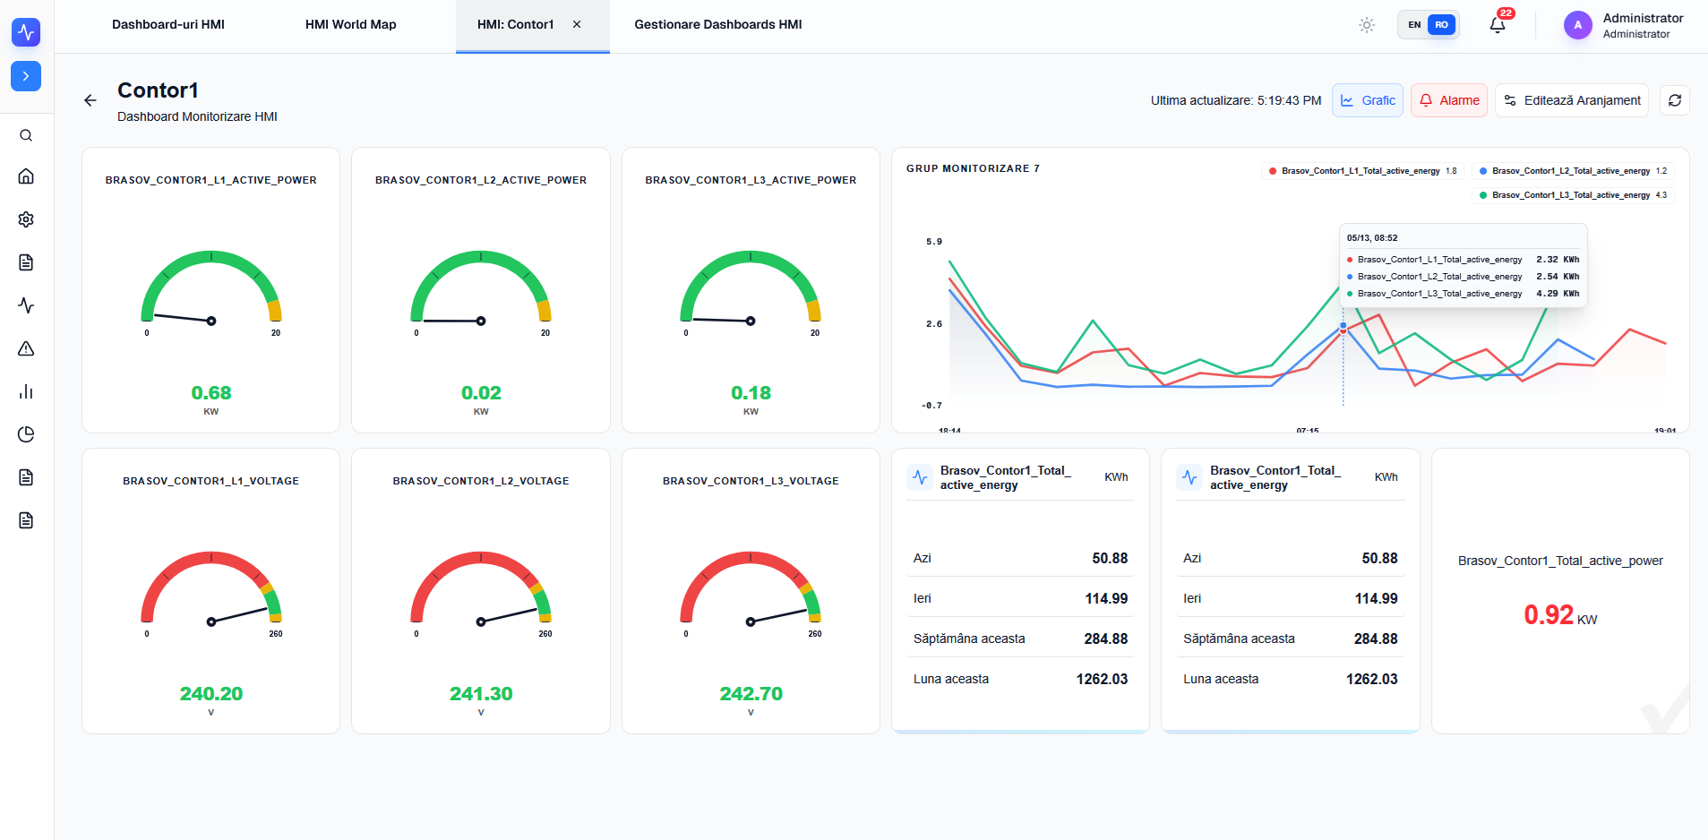Click the 0.68 KW gauge reading

click(x=211, y=393)
